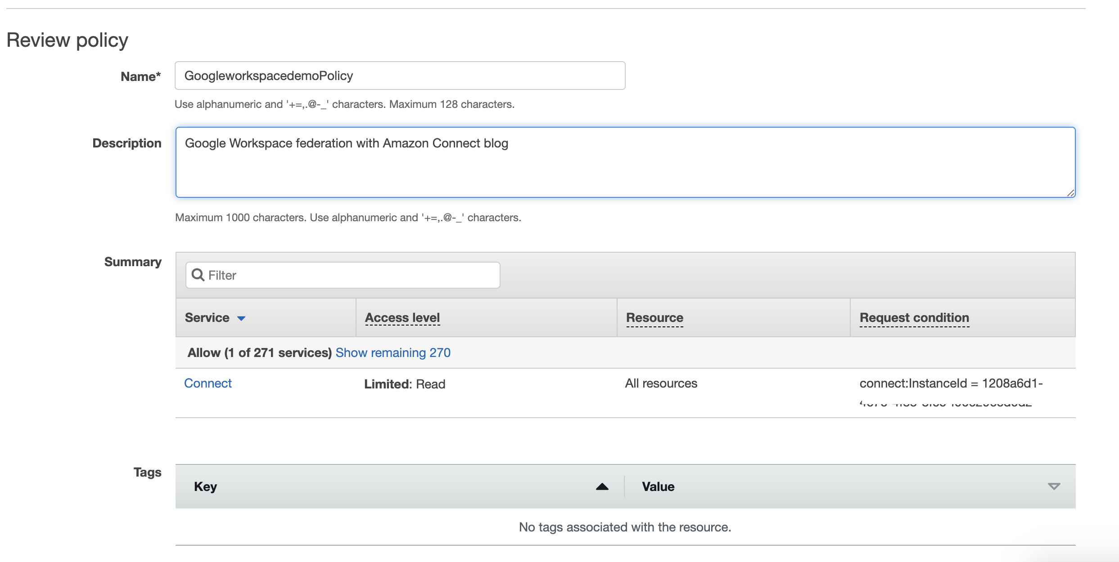Click the All resources cell
The height and width of the screenshot is (562, 1119).
pos(661,384)
